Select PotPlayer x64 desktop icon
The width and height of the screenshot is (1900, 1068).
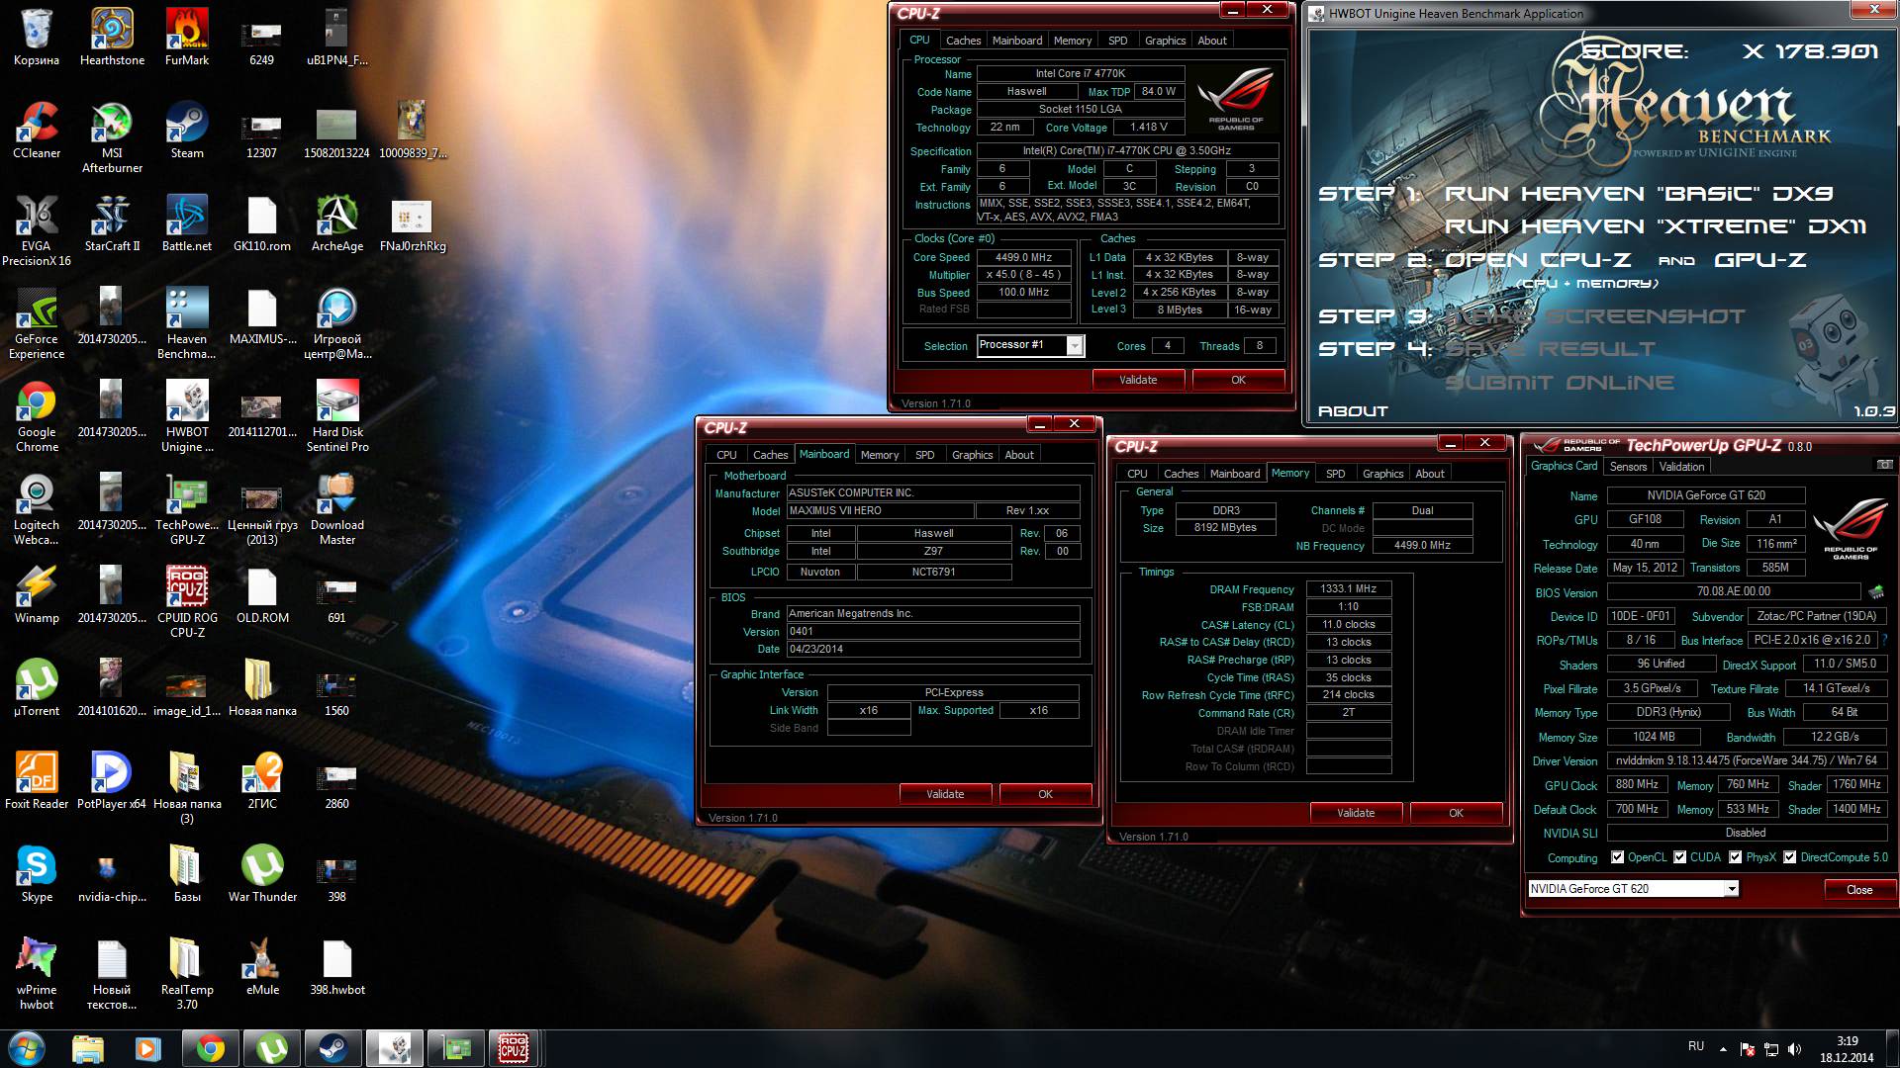(112, 780)
